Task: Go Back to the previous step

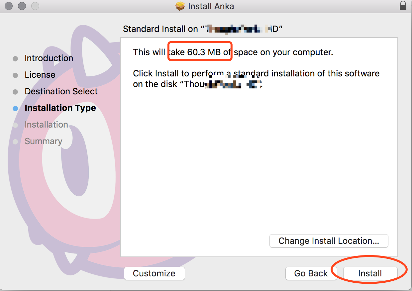Action: tap(311, 273)
